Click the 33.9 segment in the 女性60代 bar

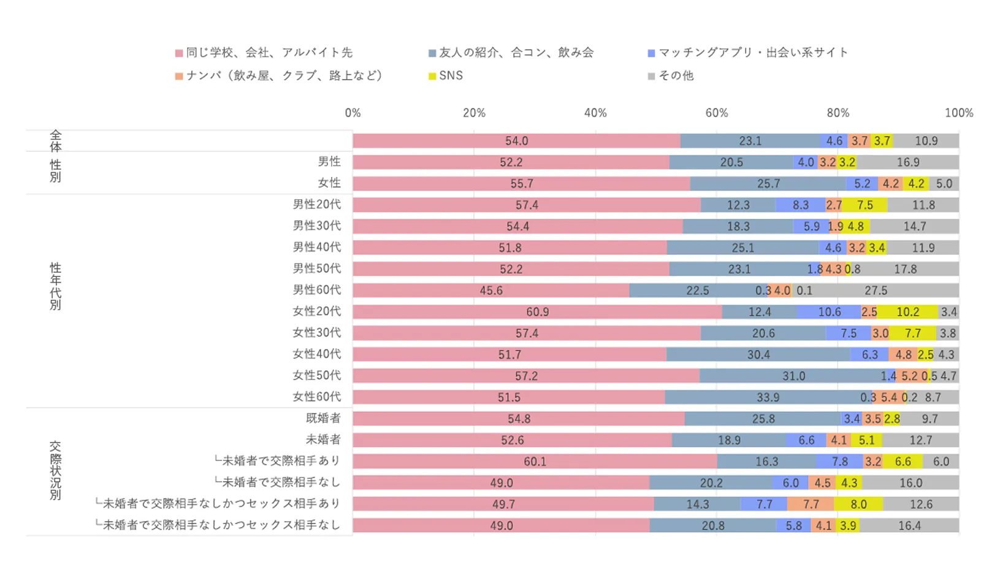[x=768, y=397]
